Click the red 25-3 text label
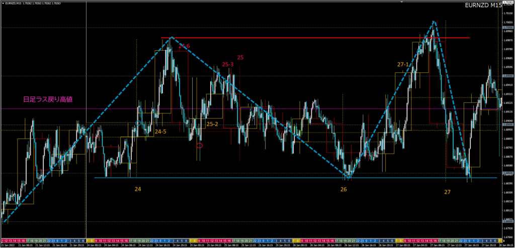515x248 pixels. point(227,64)
